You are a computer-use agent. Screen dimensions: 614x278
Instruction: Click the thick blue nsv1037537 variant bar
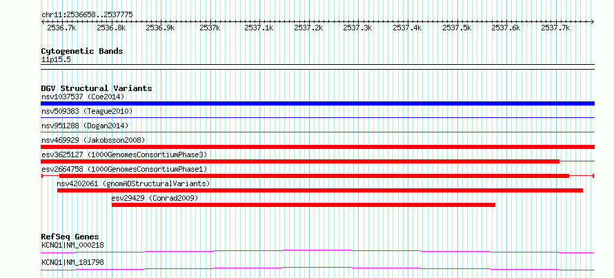click(x=317, y=103)
